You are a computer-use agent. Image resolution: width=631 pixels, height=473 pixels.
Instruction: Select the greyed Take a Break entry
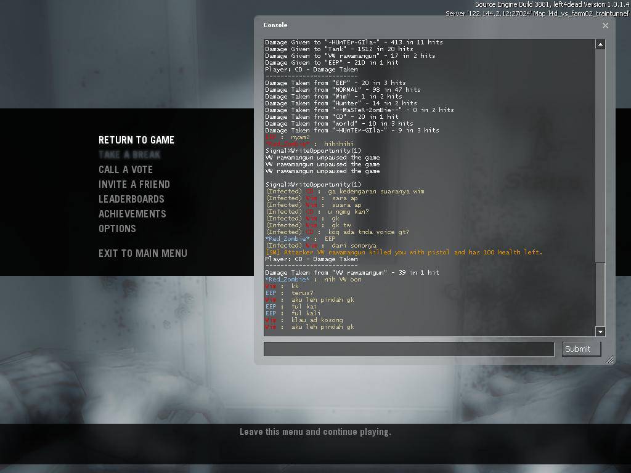click(x=129, y=155)
